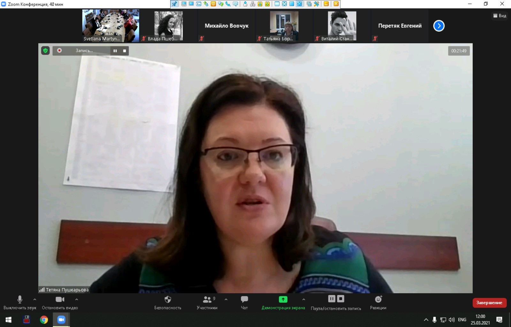Click the 00:21:49 meeting timer
This screenshot has height=327, width=511.
coord(459,51)
